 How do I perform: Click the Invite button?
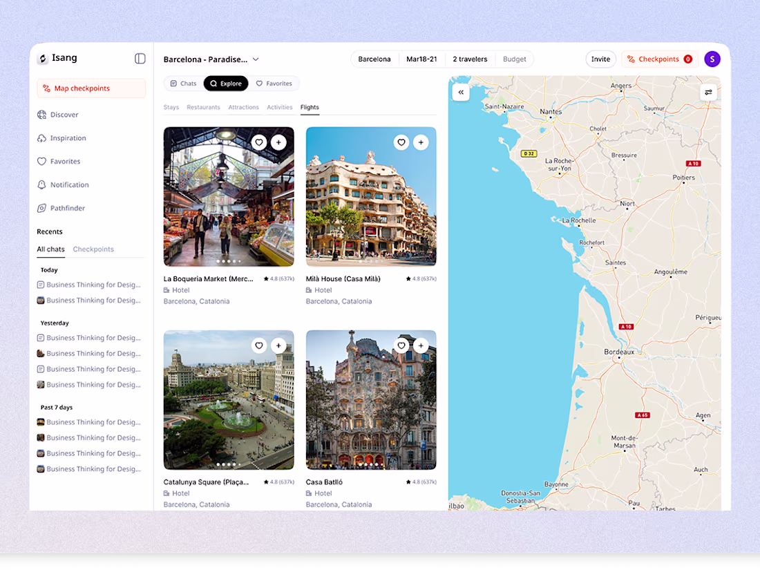(x=600, y=59)
